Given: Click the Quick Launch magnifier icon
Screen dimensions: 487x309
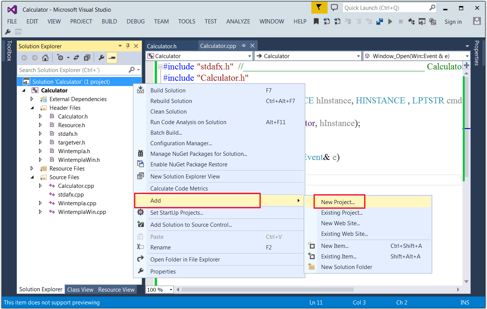Looking at the screenshot, I should [432, 8].
